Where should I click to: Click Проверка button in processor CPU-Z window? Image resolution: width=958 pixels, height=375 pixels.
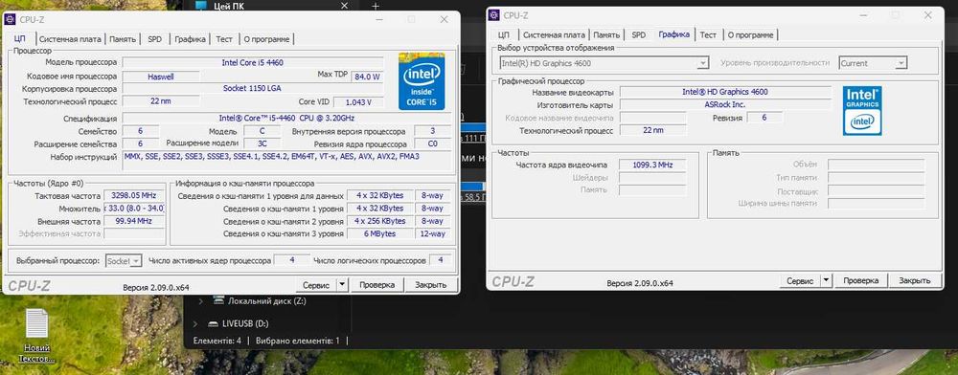coord(376,285)
